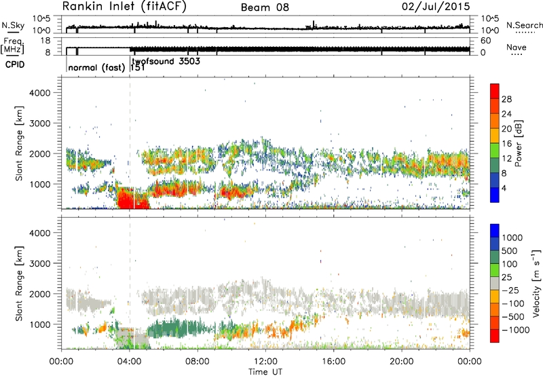Click the "-1000" tick on the velocity colorbar
Viewport: 543px width, 376px height.
point(516,330)
